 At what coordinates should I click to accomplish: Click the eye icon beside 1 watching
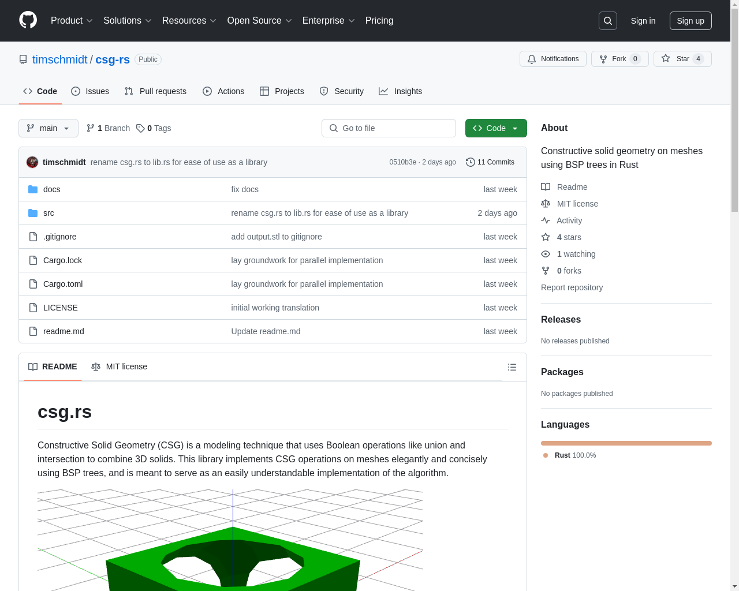(x=546, y=254)
